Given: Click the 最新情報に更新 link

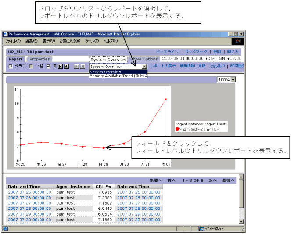Looking at the screenshot, I should 193,66.
